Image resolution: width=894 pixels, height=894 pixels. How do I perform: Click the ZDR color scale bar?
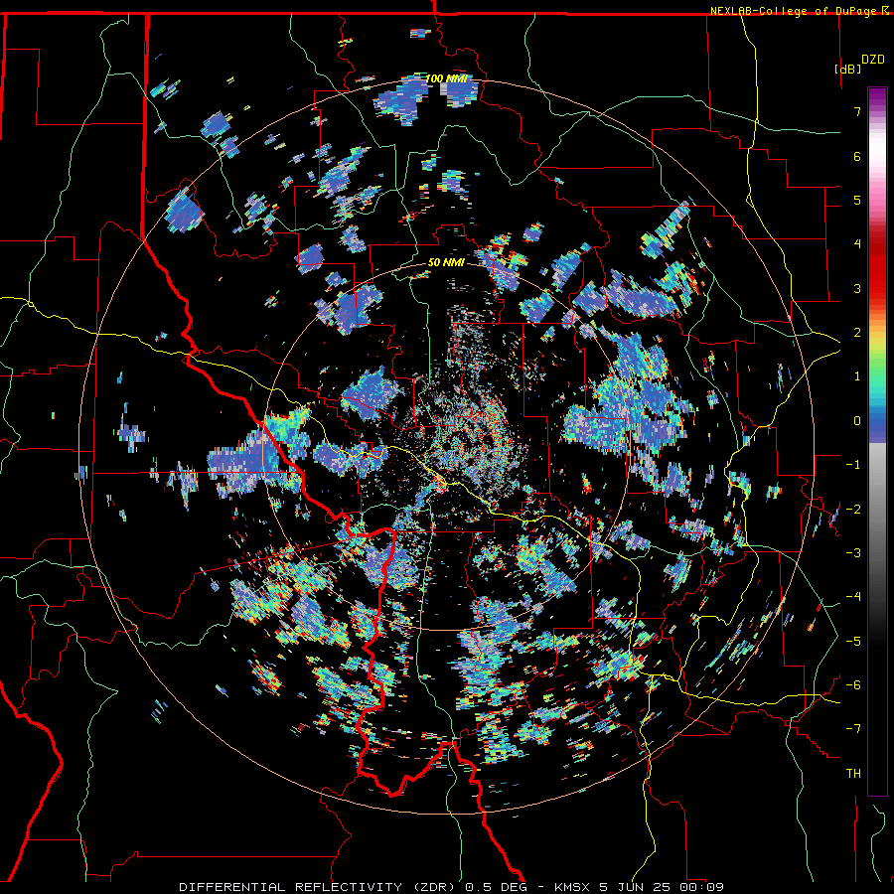(x=877, y=441)
